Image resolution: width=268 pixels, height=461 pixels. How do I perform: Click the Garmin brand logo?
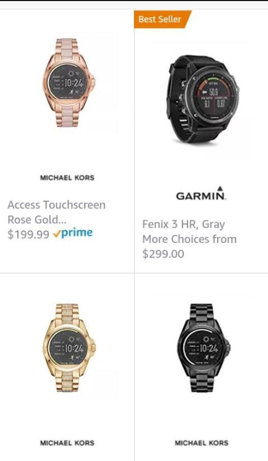pyautogui.click(x=201, y=193)
